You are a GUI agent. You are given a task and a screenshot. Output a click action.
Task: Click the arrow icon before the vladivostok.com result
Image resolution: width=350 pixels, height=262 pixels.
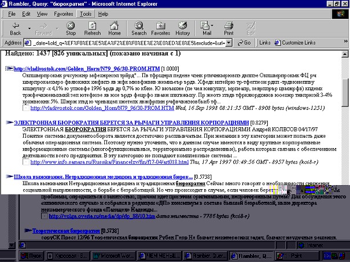9,68
